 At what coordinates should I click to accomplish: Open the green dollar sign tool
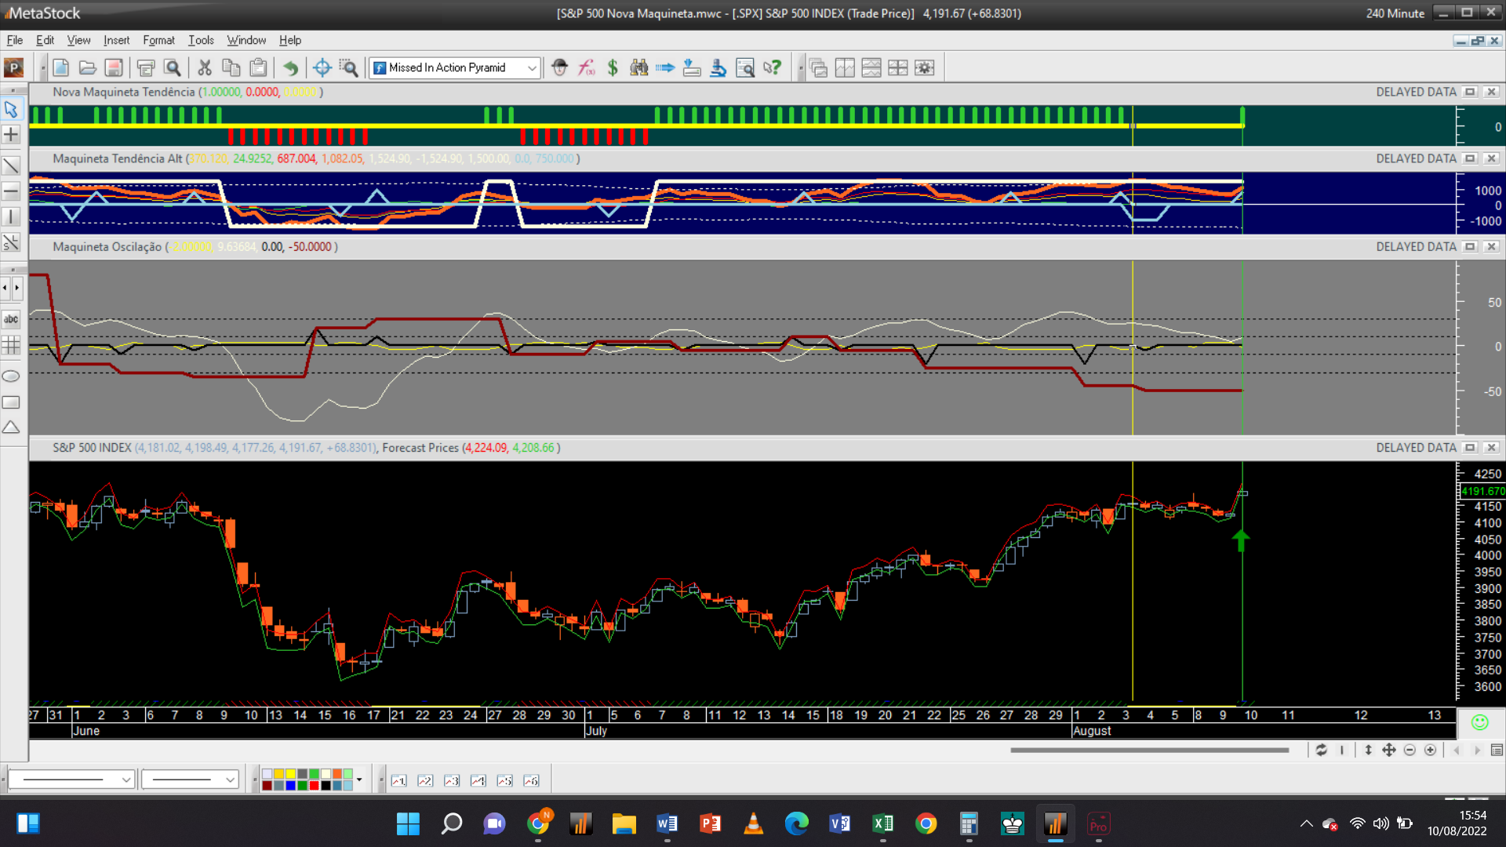(x=613, y=68)
